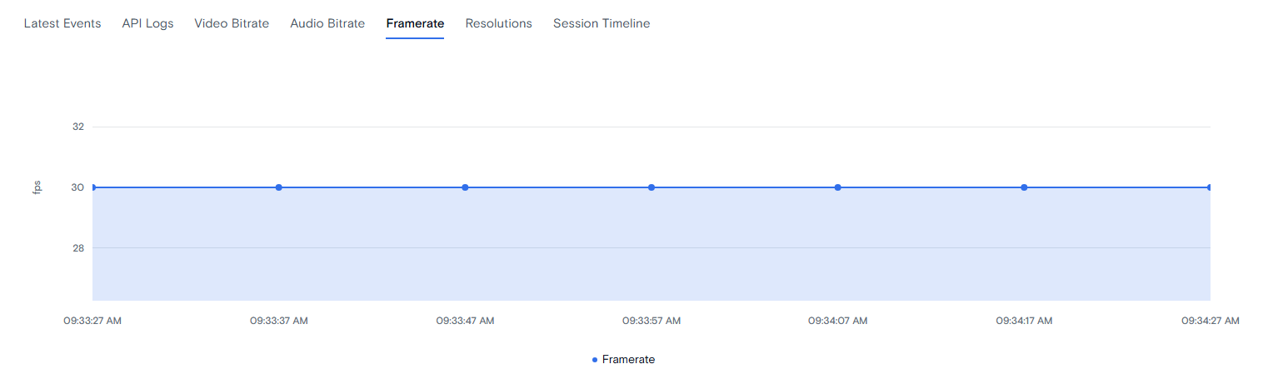The image size is (1273, 379).
Task: Click the 28 label on the y-axis
Action: coord(78,248)
